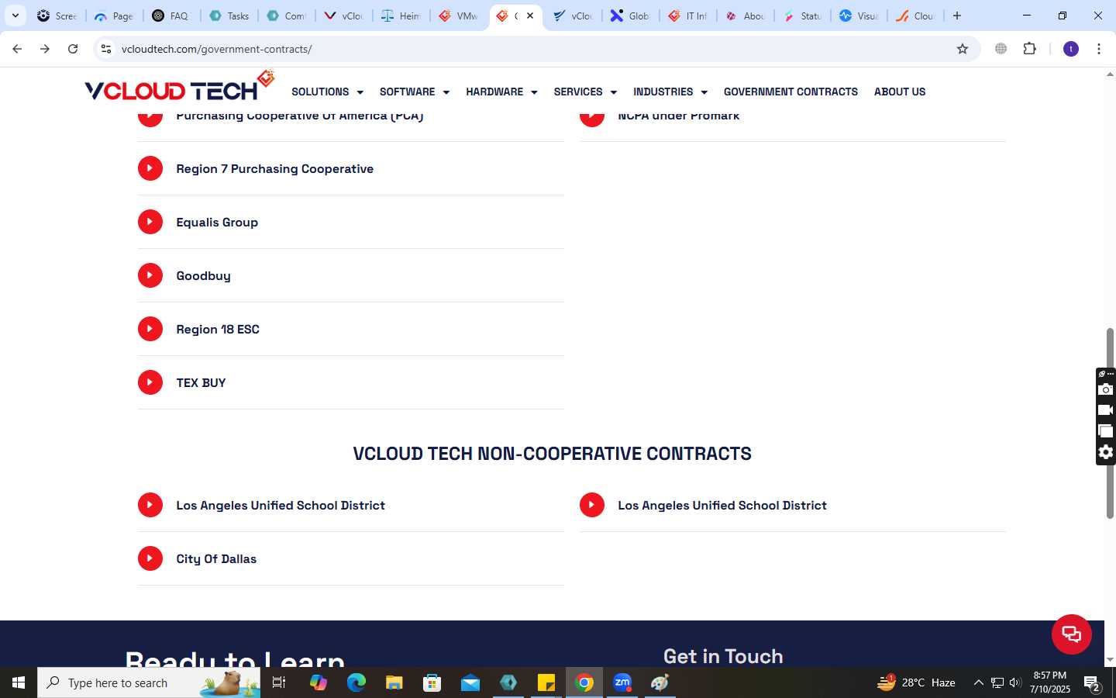1116x698 pixels.
Task: Switch to the FAQ browser tab
Action: (170, 16)
